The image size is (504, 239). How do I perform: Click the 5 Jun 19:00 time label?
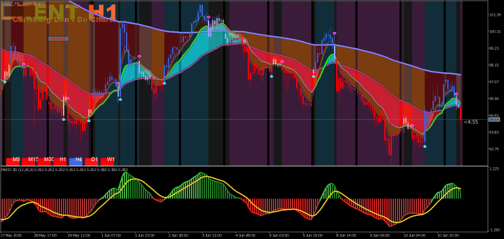[312, 235]
